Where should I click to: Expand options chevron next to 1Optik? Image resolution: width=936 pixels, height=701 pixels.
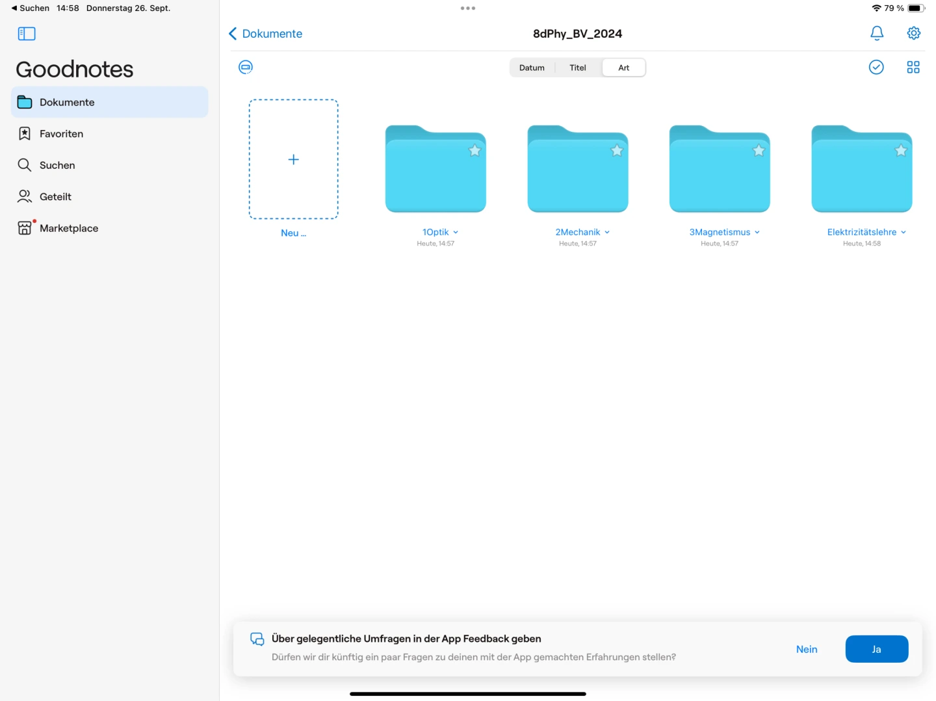(456, 233)
